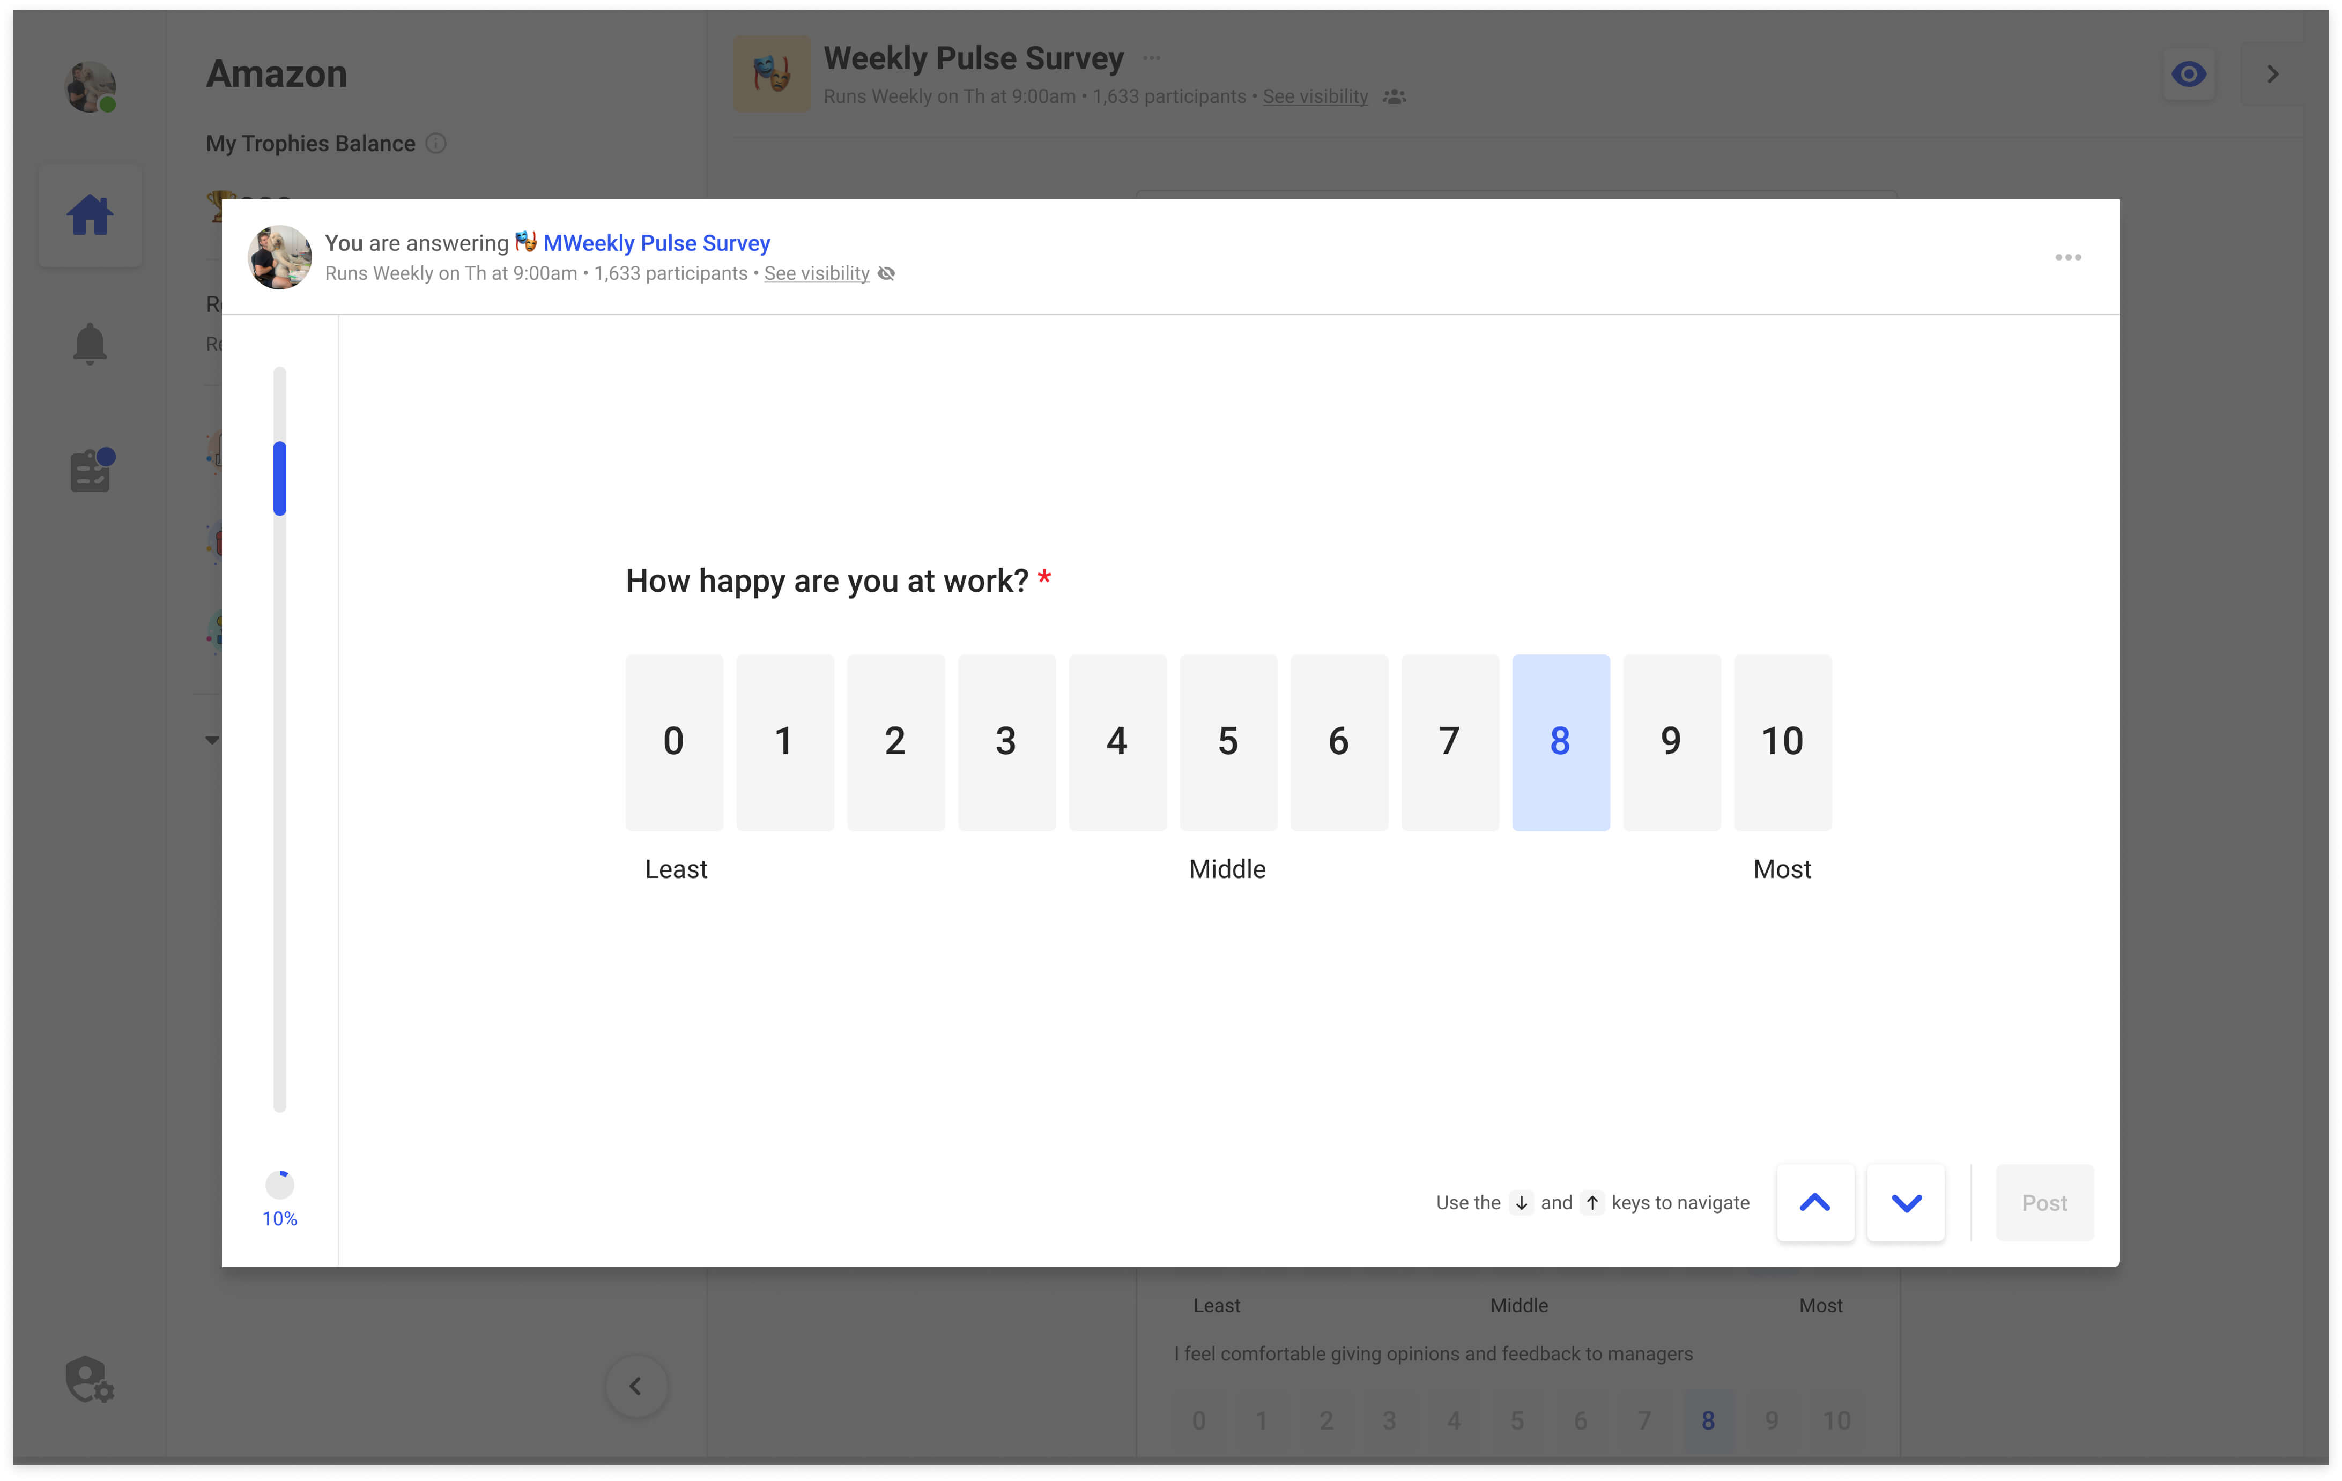This screenshot has width=2342, height=1481.
Task: Click the profile avatar in the sidebar
Action: [91, 86]
